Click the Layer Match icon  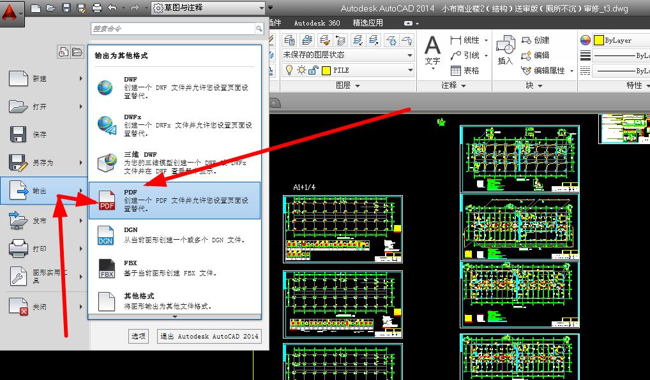(x=324, y=40)
